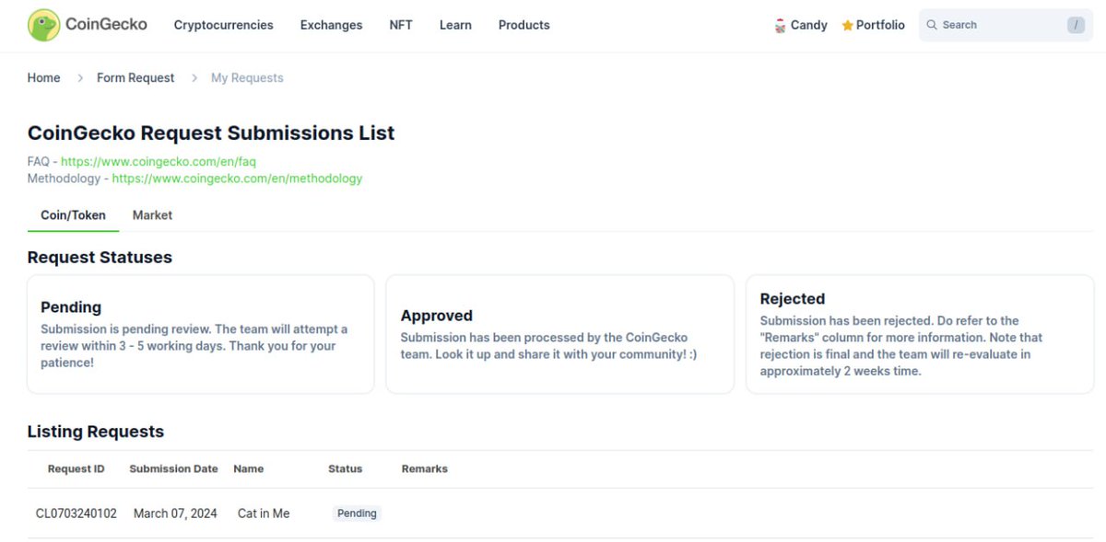Open the Exchanges menu
Image resolution: width=1106 pixels, height=542 pixels.
point(331,25)
